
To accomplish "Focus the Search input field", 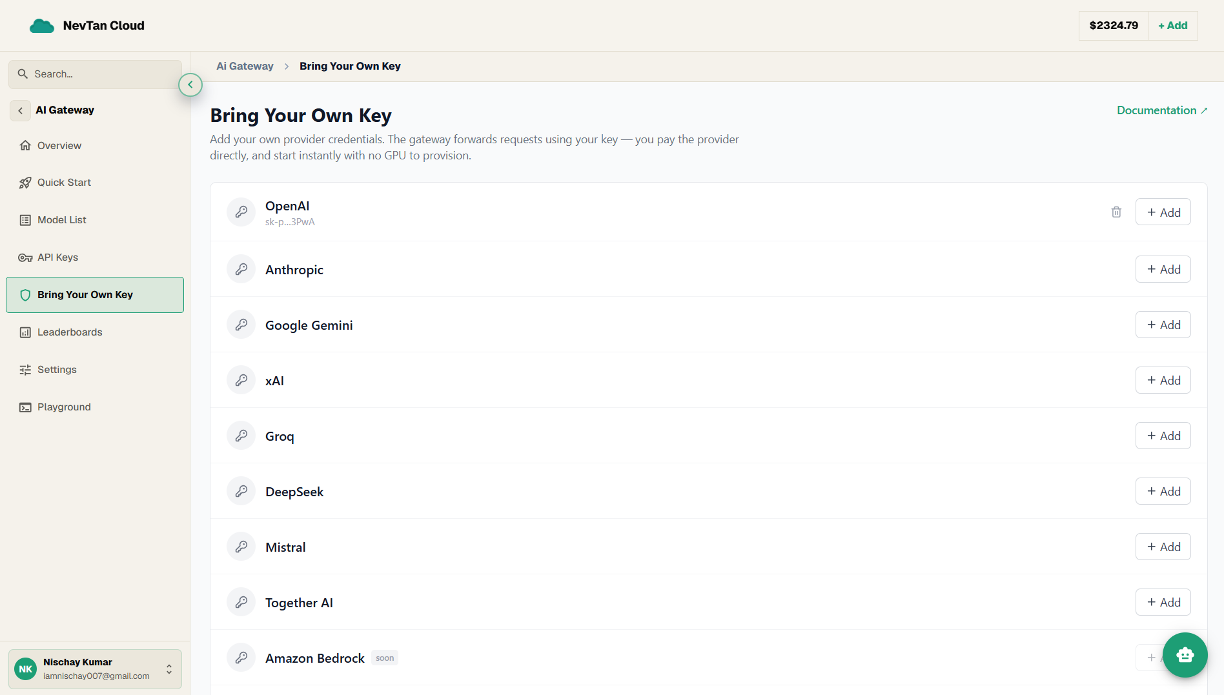I will [x=95, y=74].
